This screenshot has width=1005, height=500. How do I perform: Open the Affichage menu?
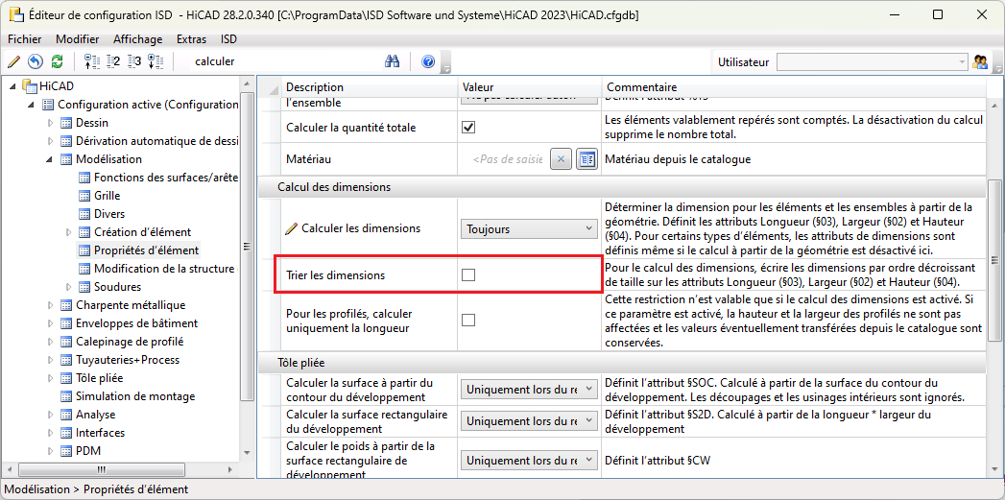coord(138,39)
